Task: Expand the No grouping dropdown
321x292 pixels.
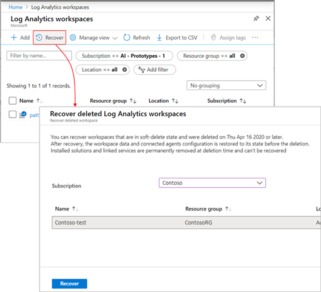Action: coord(226,85)
